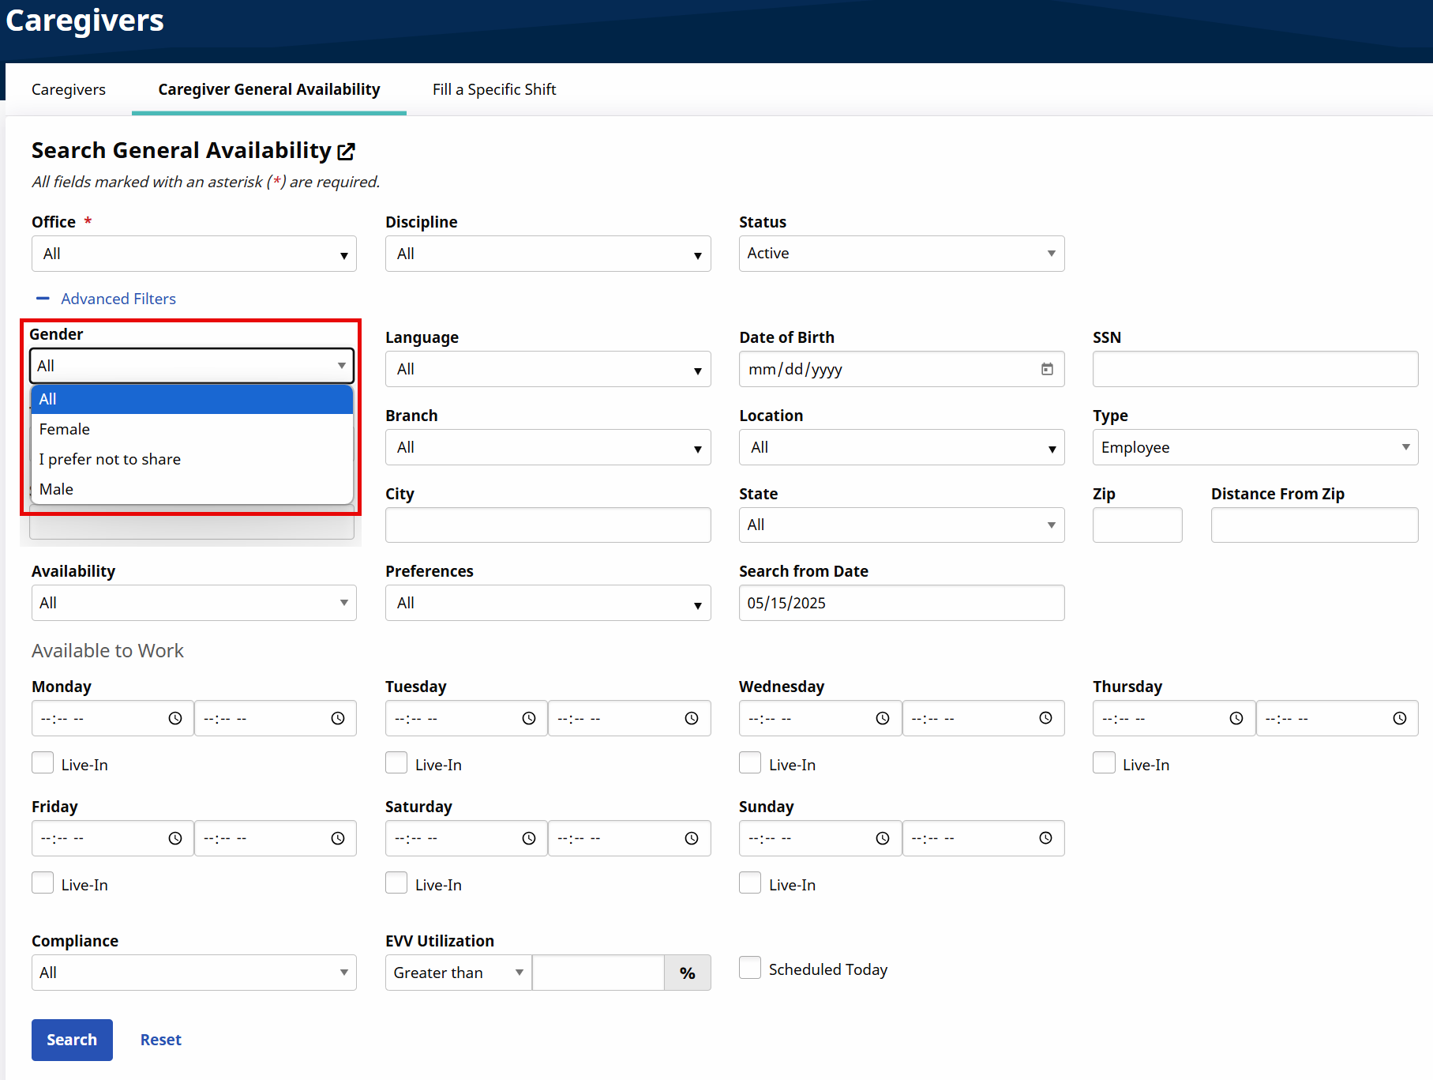Viewport: 1433px width, 1080px height.
Task: Open the EVV Utilization Greater than dropdown
Action: coord(458,973)
